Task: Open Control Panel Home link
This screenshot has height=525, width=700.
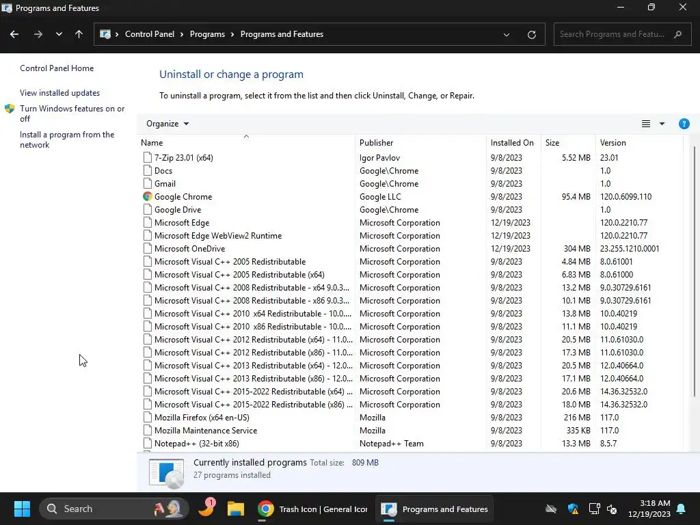Action: [57, 68]
